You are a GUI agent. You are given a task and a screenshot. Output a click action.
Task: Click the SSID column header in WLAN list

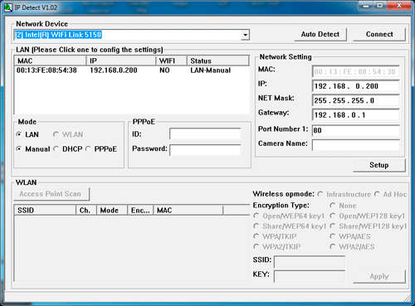(x=45, y=211)
